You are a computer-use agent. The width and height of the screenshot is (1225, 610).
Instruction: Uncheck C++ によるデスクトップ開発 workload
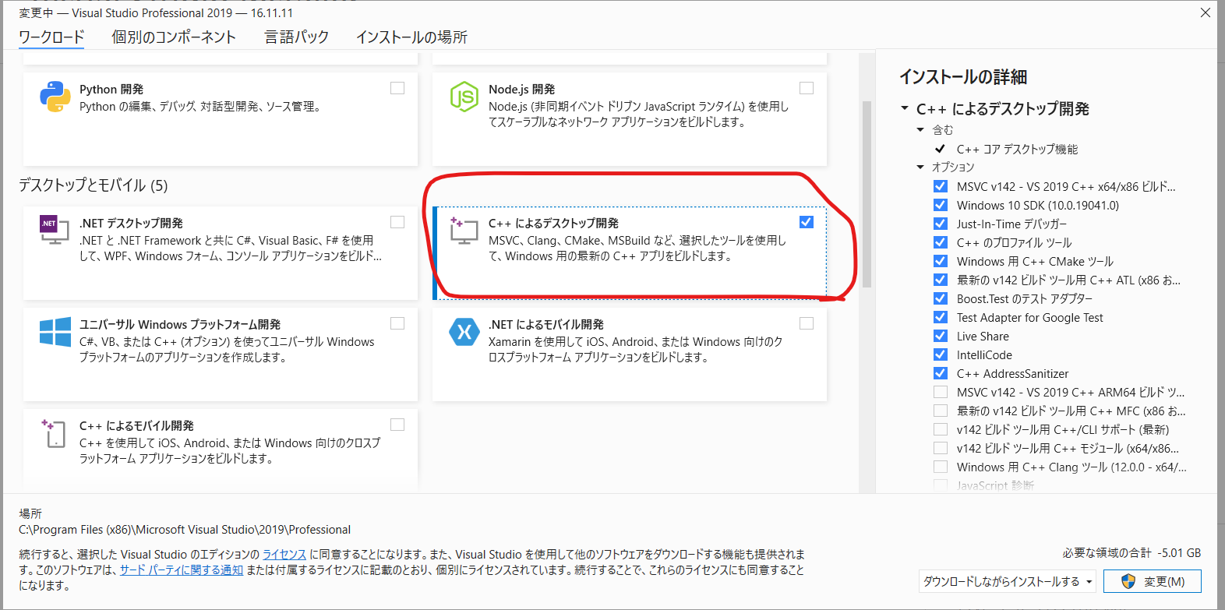pyautogui.click(x=807, y=222)
